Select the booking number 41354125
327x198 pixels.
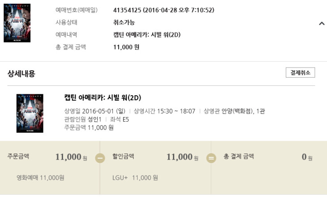coord(126,10)
